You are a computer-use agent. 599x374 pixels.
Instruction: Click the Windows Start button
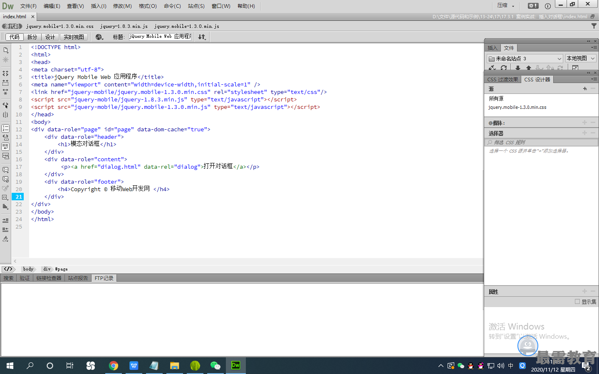(10, 366)
